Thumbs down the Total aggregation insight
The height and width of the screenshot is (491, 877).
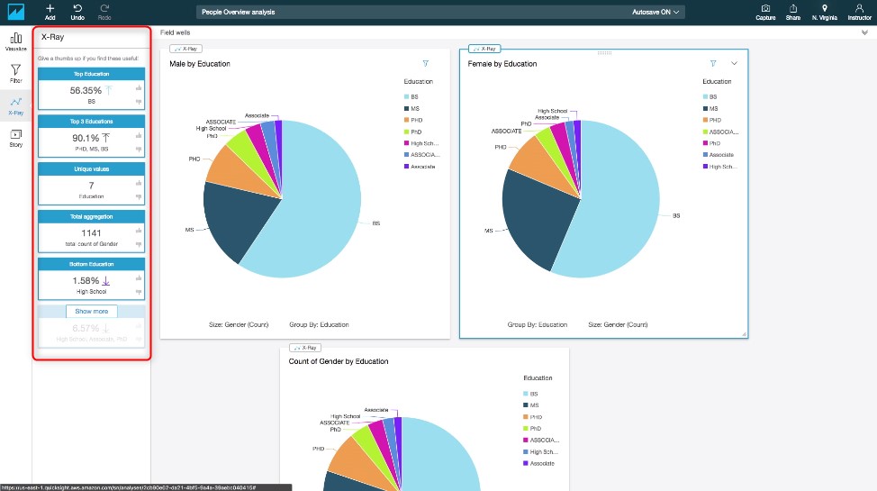click(x=138, y=245)
